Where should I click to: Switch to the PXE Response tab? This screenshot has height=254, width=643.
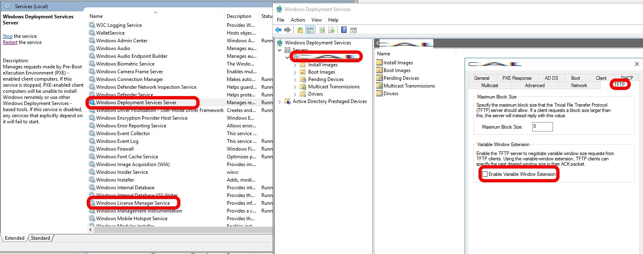point(516,78)
